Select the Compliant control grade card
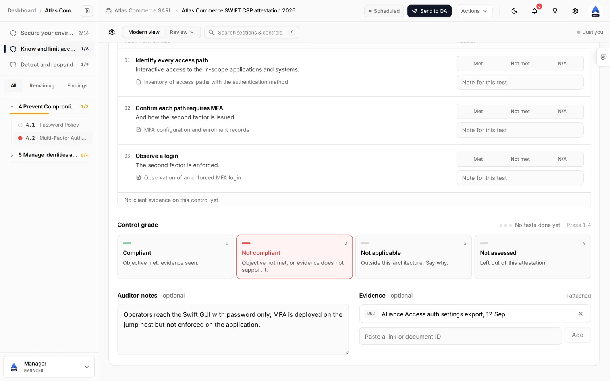The height and width of the screenshot is (381, 610). 176,257
